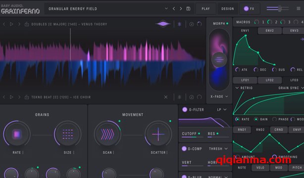Select the VELO tab
The image size is (304, 178).
[260, 168]
